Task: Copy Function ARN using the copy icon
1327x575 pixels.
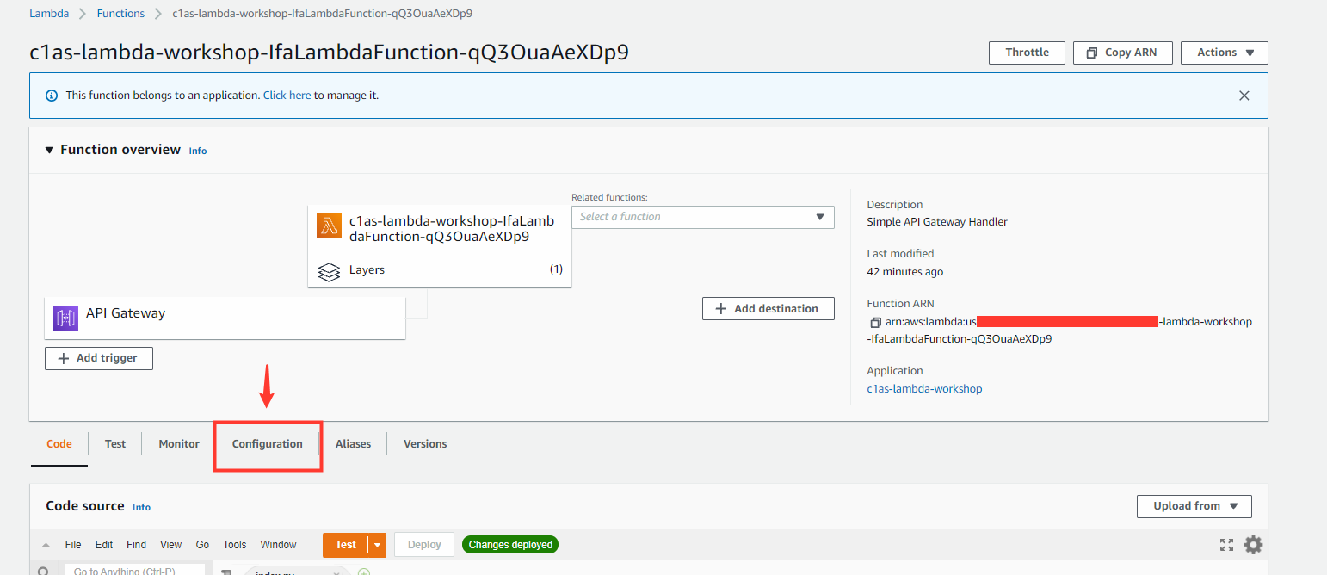Action: (874, 322)
